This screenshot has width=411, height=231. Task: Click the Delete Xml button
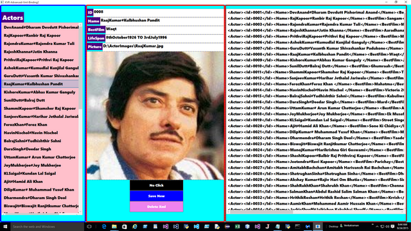[157, 207]
